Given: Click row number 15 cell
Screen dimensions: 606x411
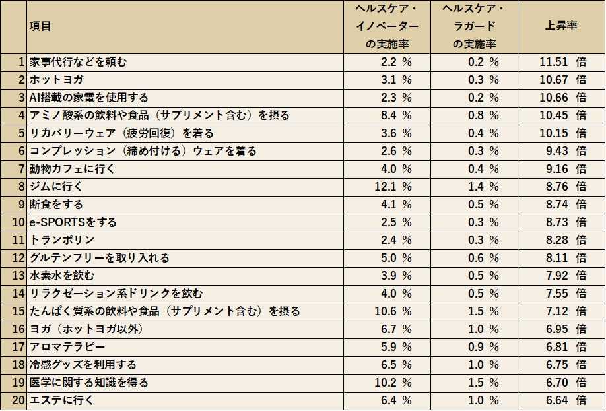Looking at the screenshot, I should click(13, 311).
